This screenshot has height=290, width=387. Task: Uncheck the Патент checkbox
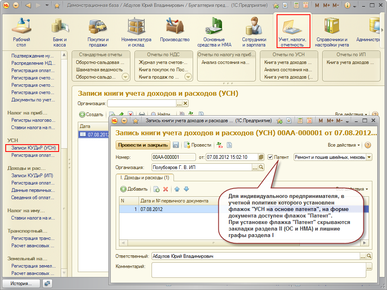click(271, 157)
